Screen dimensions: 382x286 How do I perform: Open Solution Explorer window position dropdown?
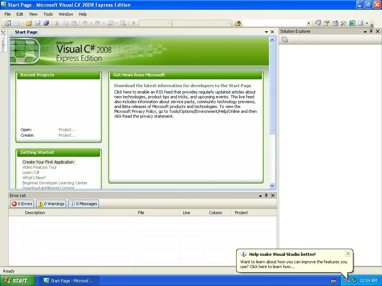[365, 31]
